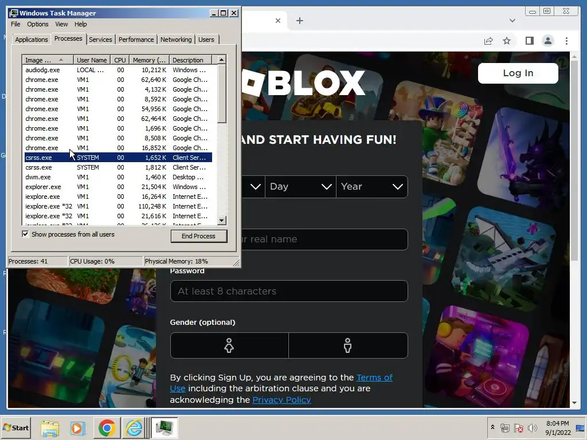Click the Roblox Log In button
The width and height of the screenshot is (587, 440).
pos(518,73)
